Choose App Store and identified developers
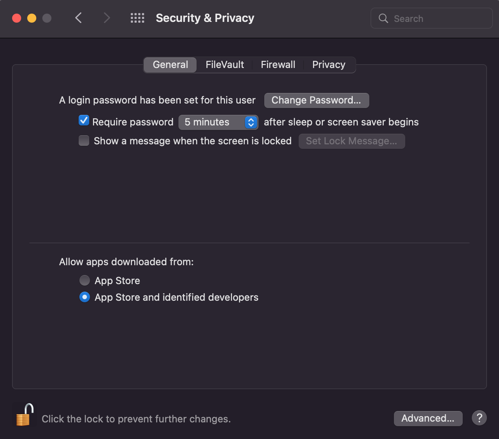 pyautogui.click(x=85, y=297)
